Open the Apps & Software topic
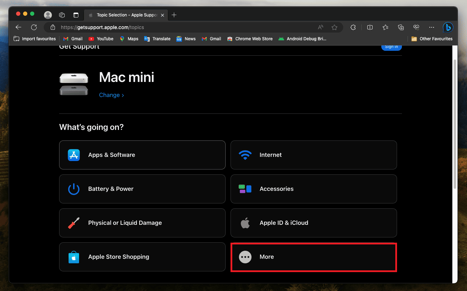Viewport: 467px width, 291px height. point(142,155)
